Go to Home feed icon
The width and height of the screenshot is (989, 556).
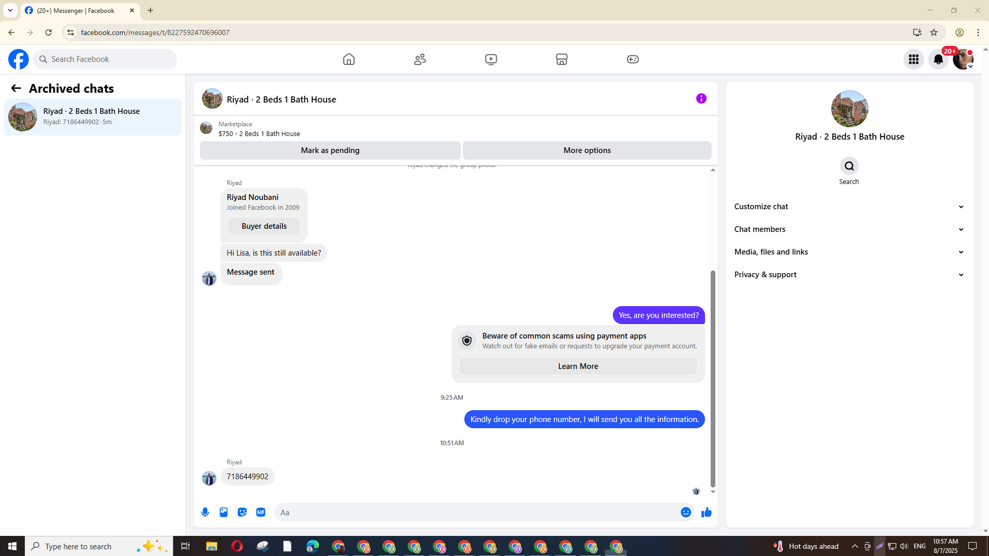349,59
